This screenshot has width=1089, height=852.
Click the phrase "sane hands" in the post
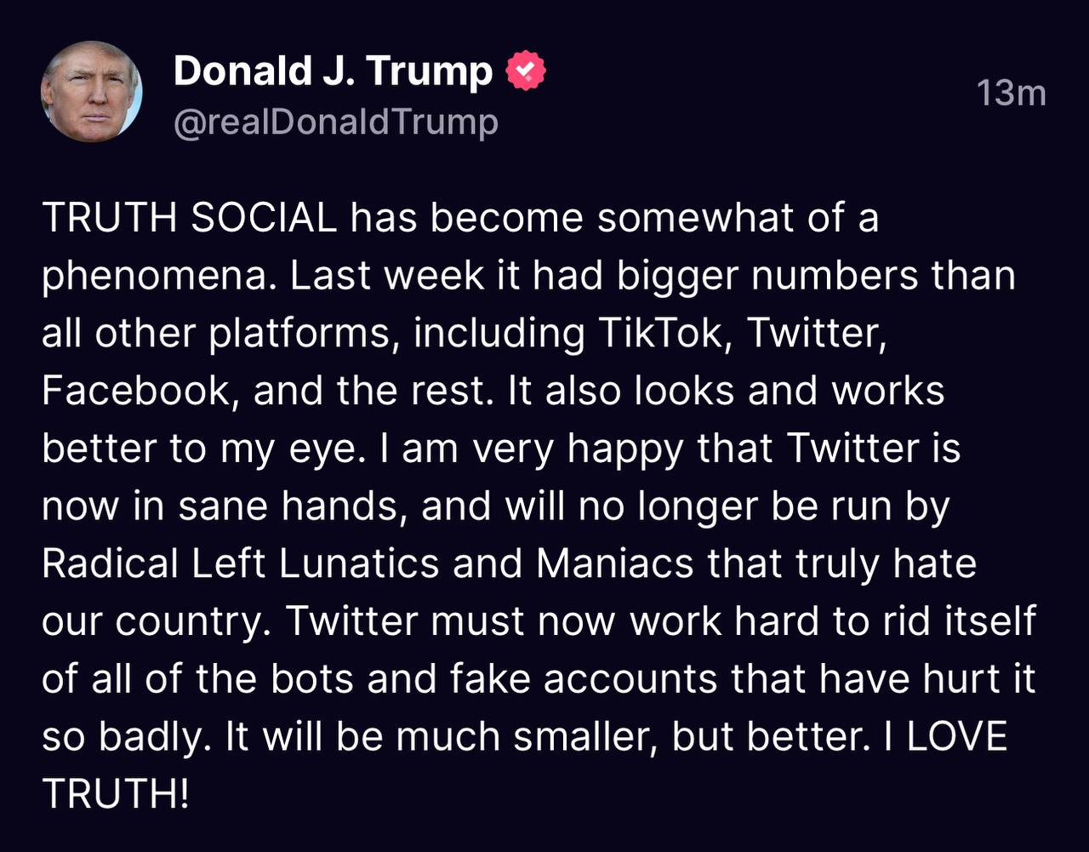click(x=289, y=506)
